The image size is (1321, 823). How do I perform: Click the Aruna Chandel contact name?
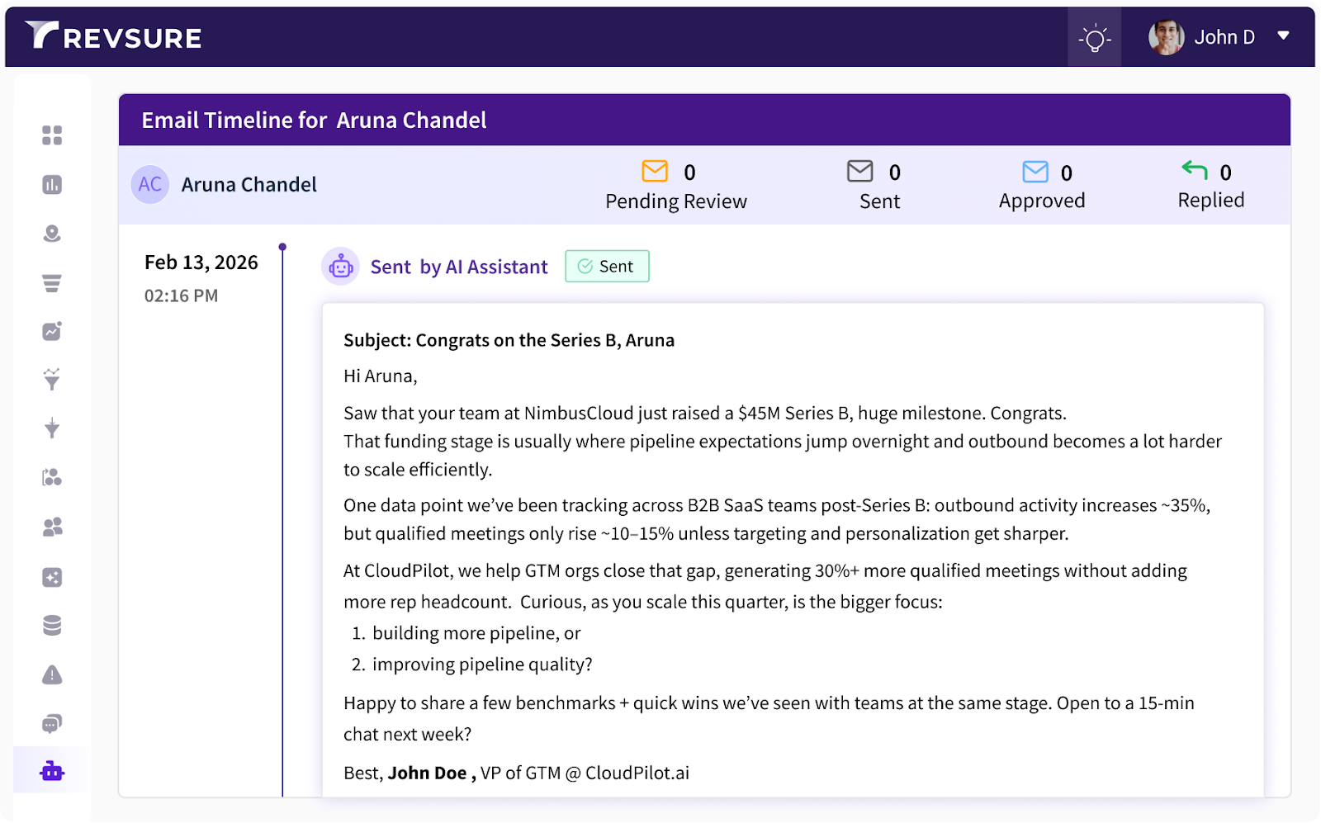[249, 185]
